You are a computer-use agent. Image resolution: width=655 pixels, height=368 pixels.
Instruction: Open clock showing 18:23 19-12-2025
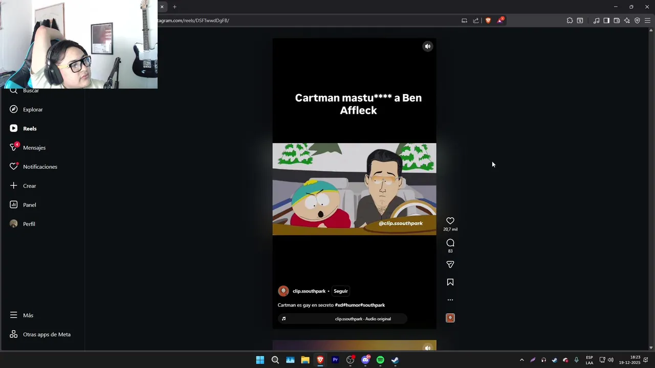629,360
